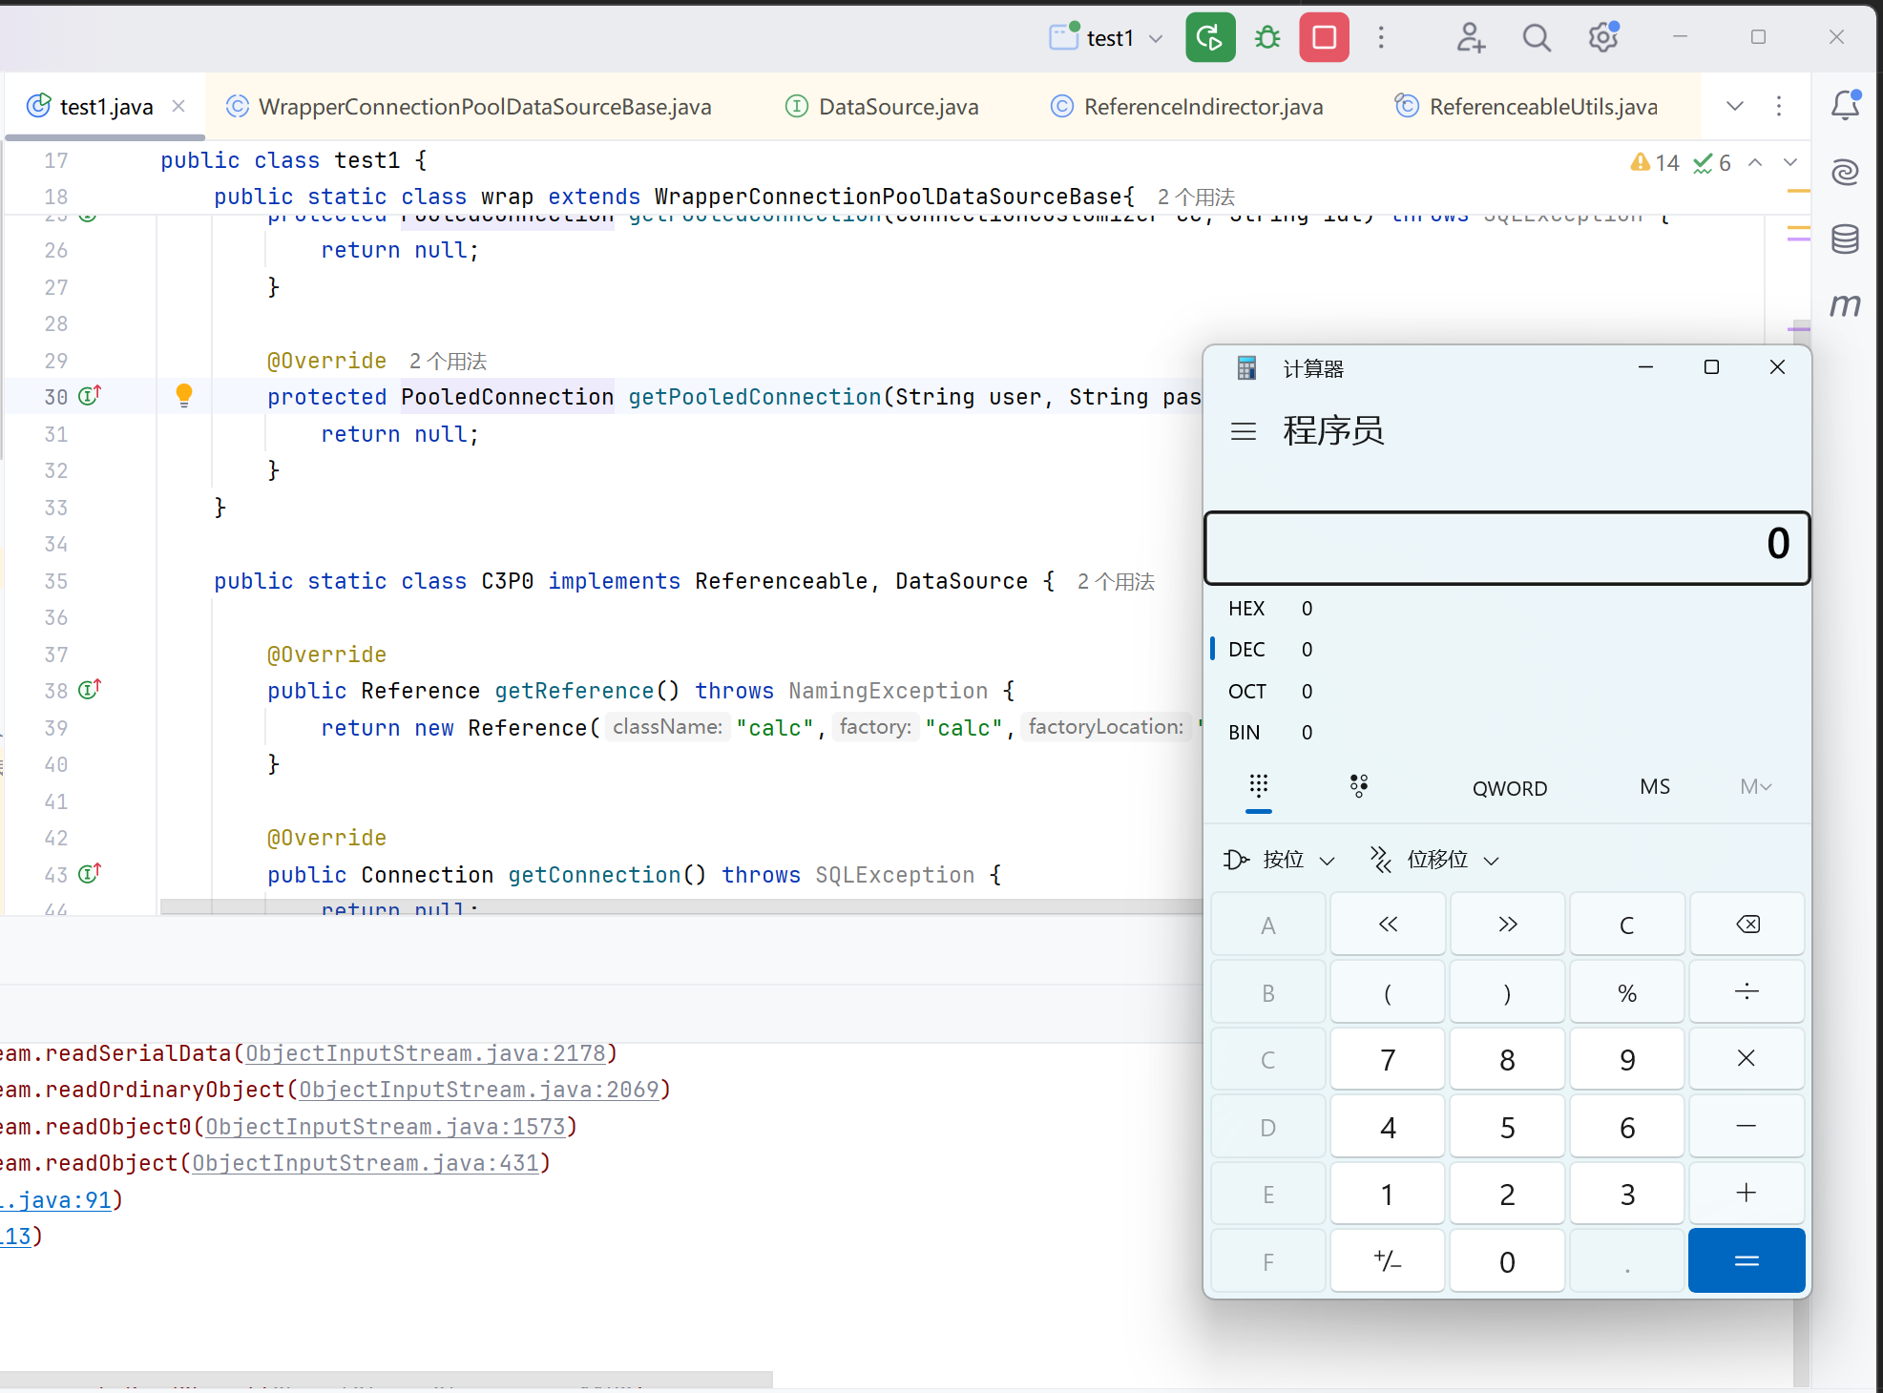Open Database tool window icon

click(1846, 239)
